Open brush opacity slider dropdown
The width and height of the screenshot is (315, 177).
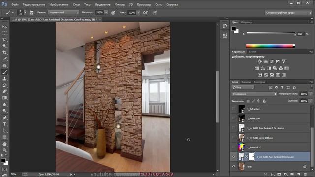point(106,12)
